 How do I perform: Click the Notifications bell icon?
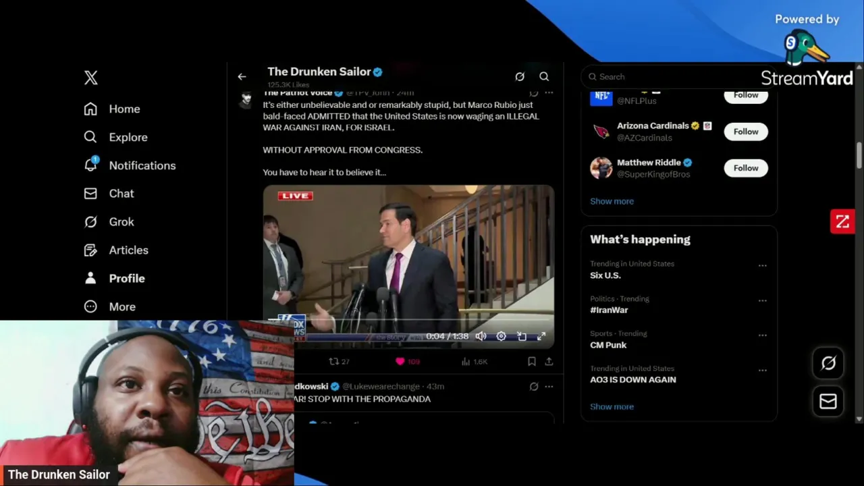(90, 165)
